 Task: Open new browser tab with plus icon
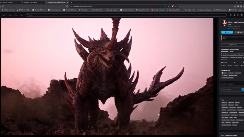[x=71, y=2]
